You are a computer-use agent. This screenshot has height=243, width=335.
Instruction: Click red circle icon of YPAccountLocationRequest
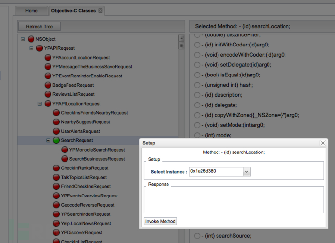pyautogui.click(x=48, y=57)
